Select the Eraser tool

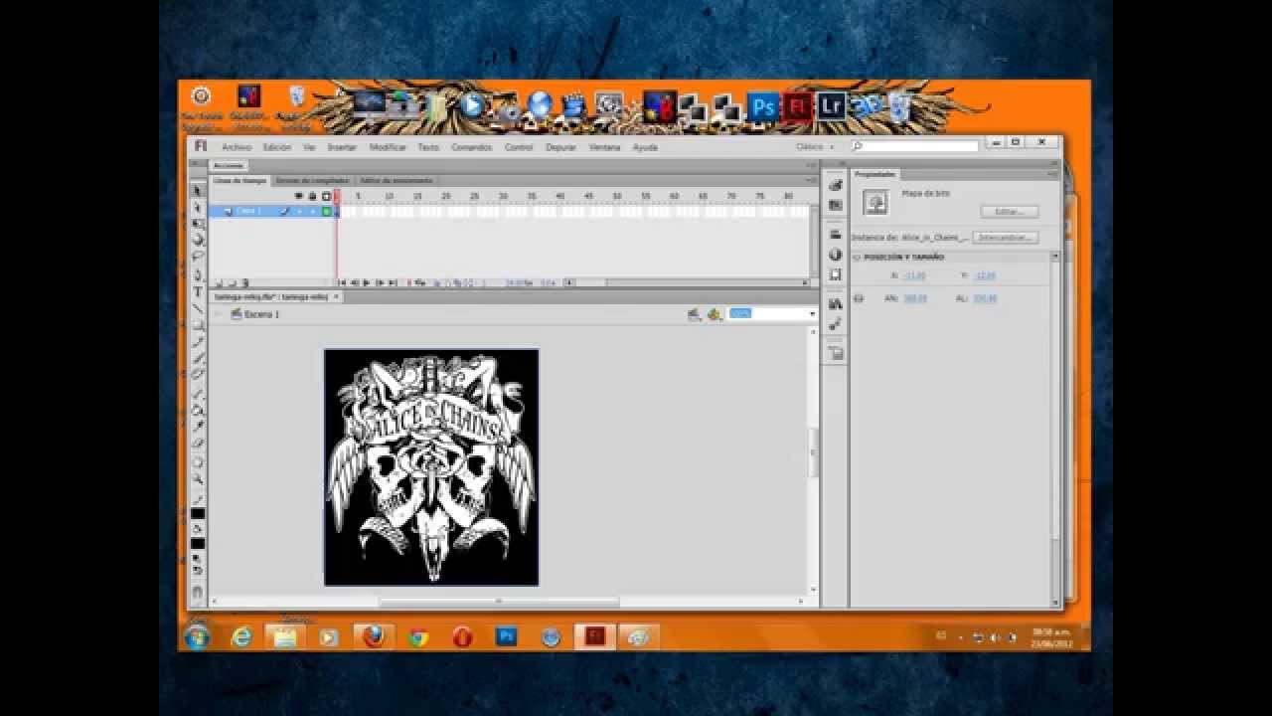tap(198, 442)
